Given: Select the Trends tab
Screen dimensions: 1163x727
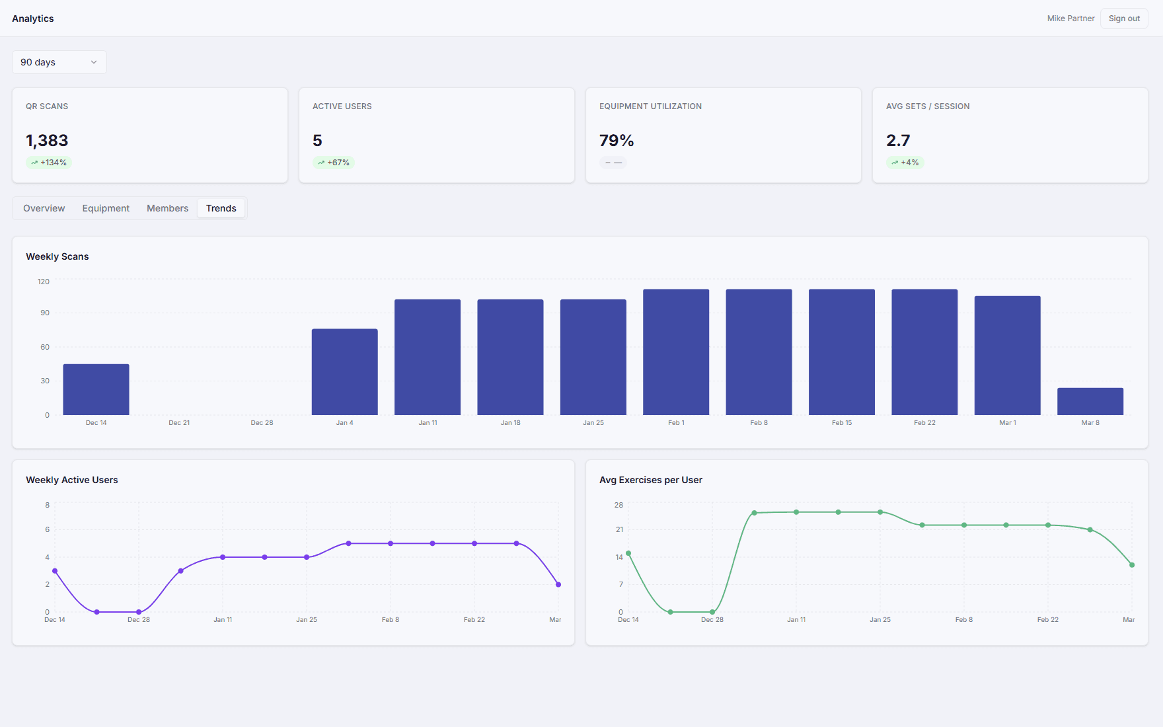Looking at the screenshot, I should (x=221, y=208).
